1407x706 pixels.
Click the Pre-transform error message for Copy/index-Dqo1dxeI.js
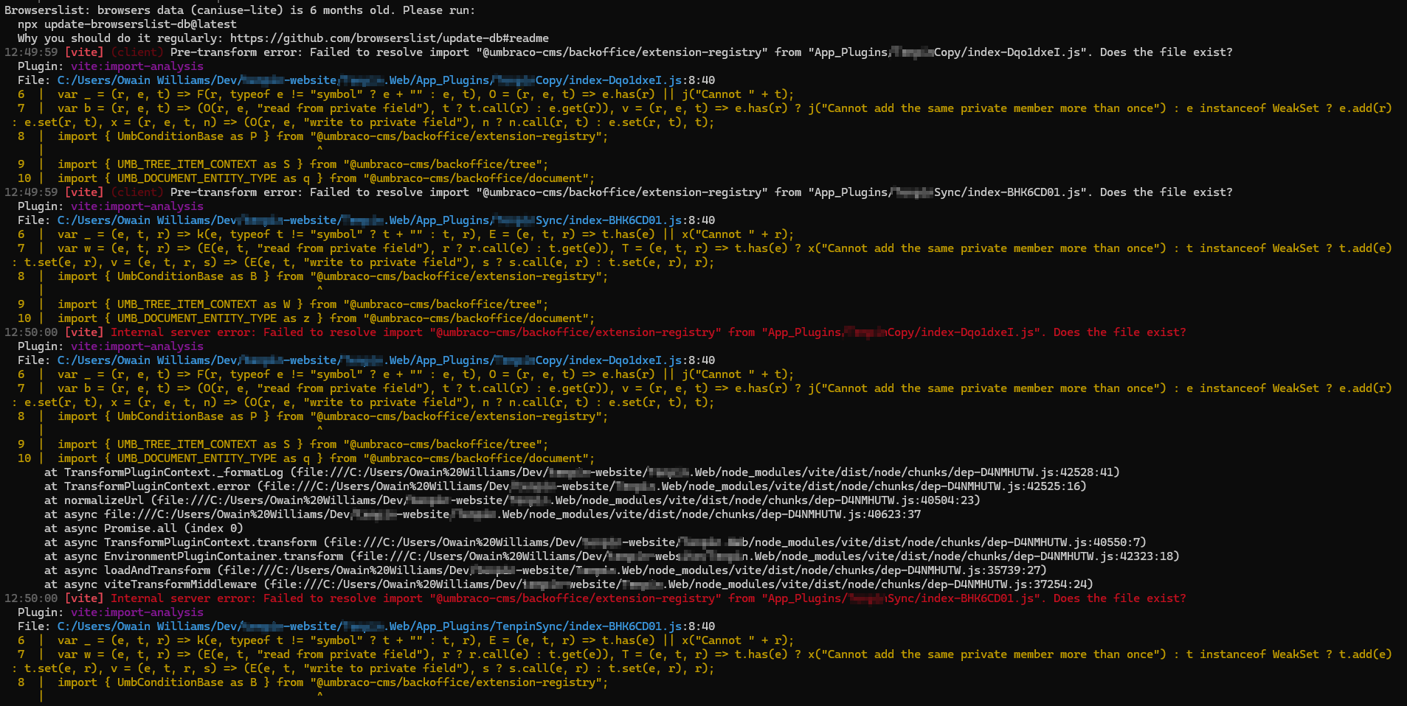point(701,52)
